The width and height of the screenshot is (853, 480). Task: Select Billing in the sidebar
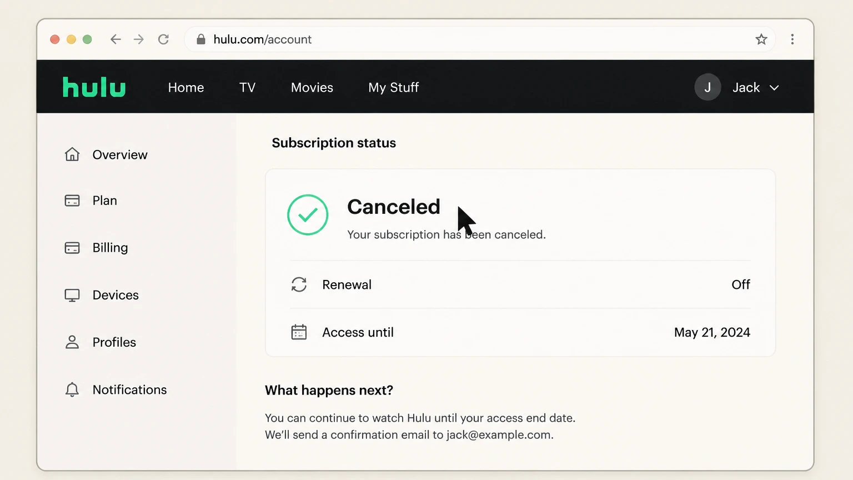click(x=110, y=248)
